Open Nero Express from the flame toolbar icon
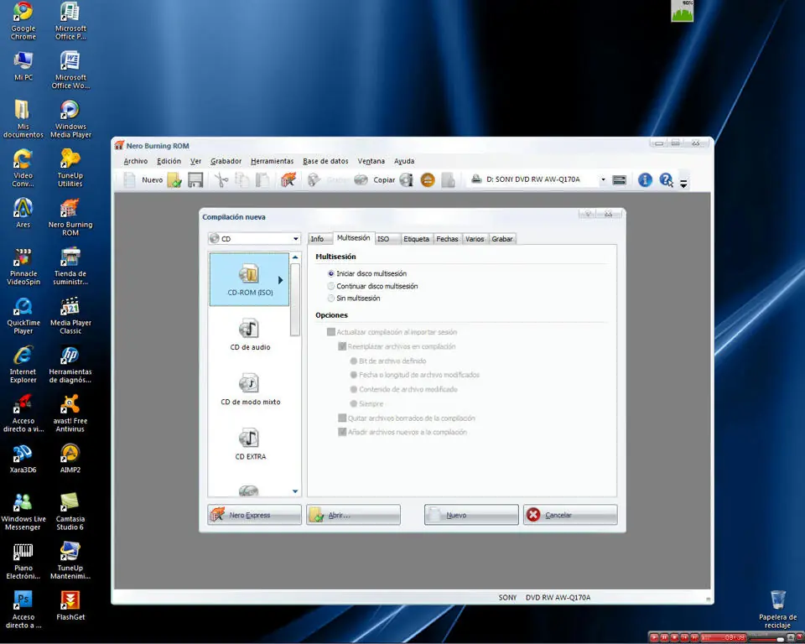This screenshot has width=805, height=644. click(x=288, y=179)
